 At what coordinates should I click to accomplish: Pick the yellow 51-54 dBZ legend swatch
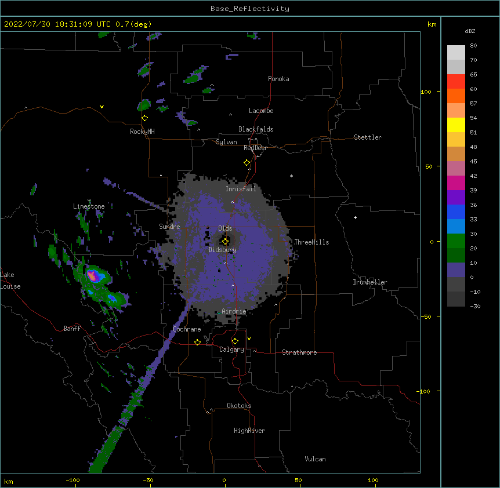(456, 125)
